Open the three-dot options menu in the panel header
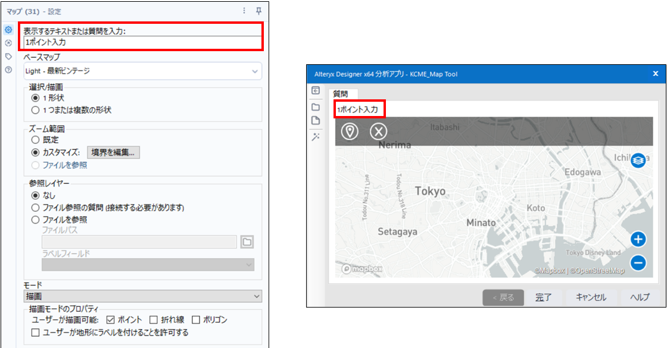Image resolution: width=667 pixels, height=348 pixels. point(244,11)
